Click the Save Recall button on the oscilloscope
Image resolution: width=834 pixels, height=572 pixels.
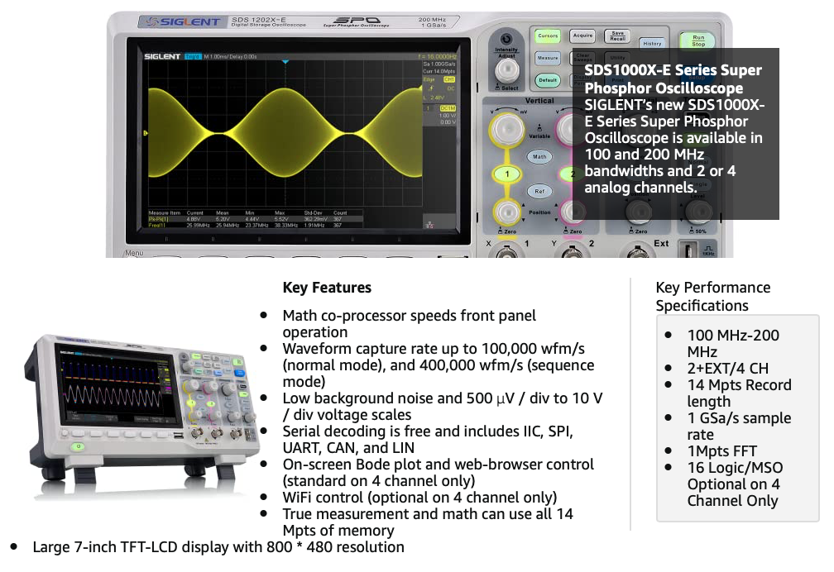(x=617, y=36)
